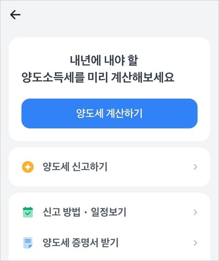
Task: Tap the blue document icon for 증명서 받기
Action: (x=27, y=243)
